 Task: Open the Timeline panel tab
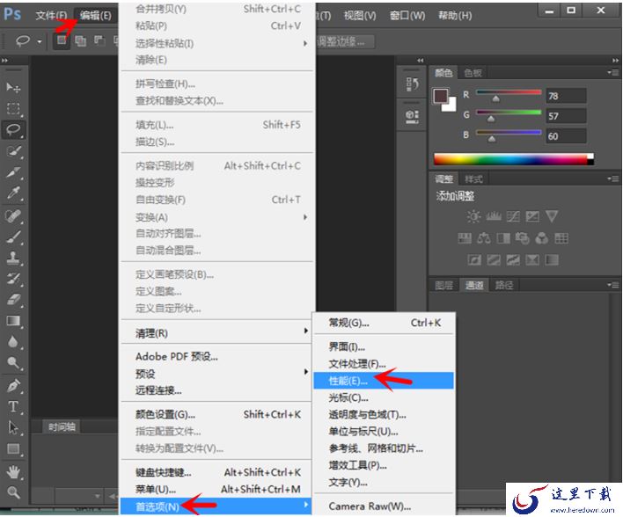62,426
